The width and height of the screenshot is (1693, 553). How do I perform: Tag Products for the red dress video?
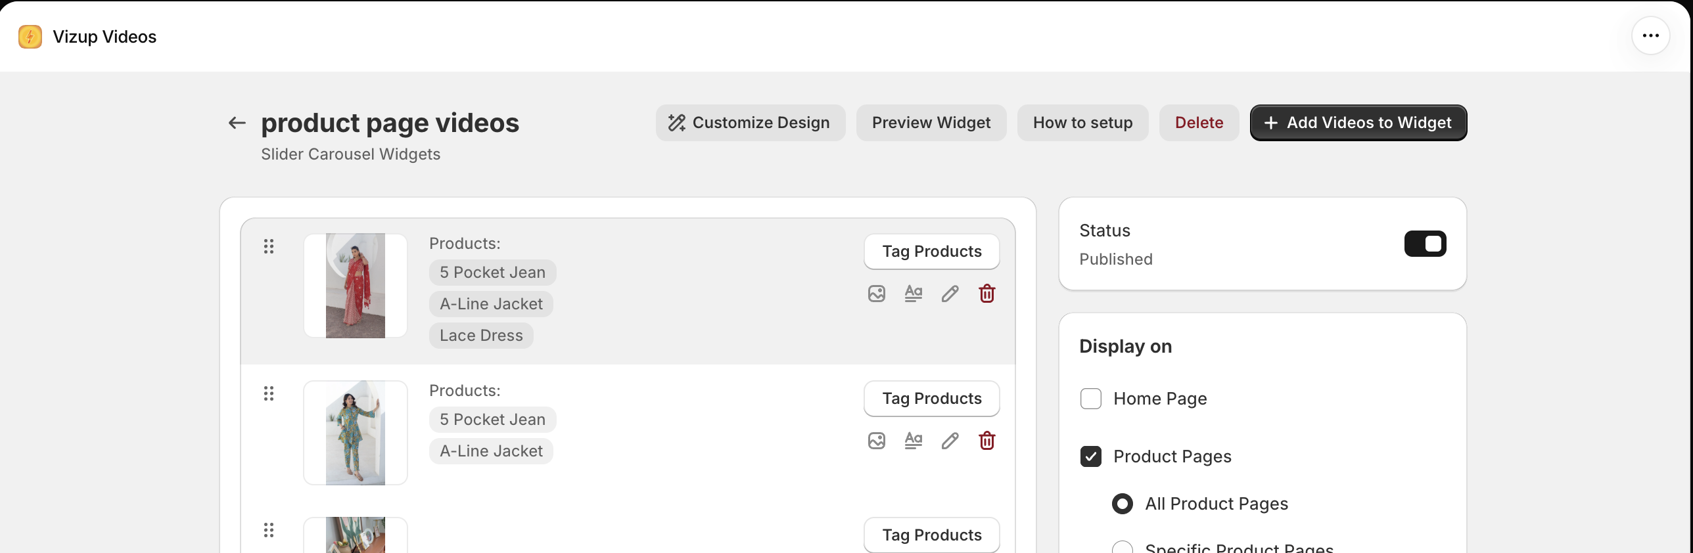pyautogui.click(x=932, y=252)
